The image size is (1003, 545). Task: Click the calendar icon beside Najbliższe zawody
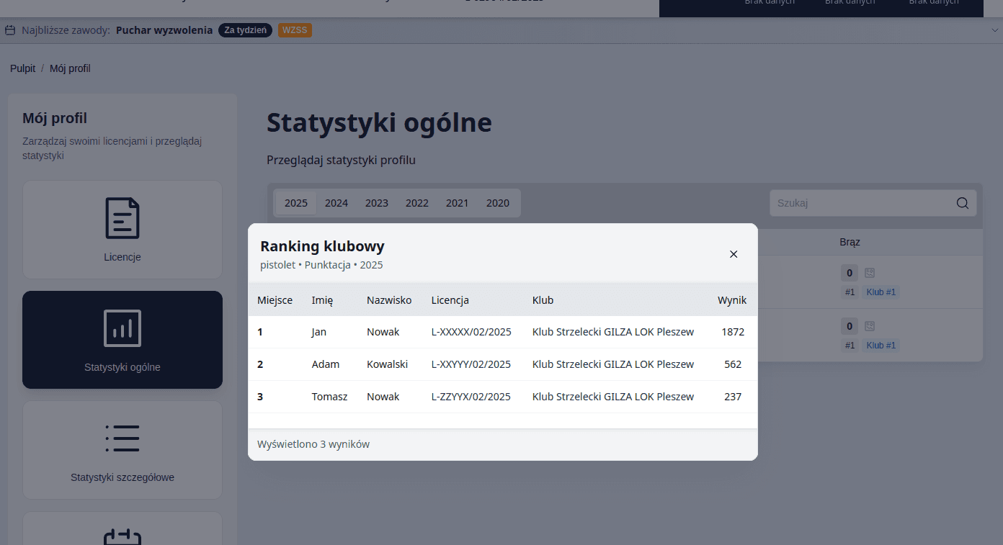pos(10,30)
